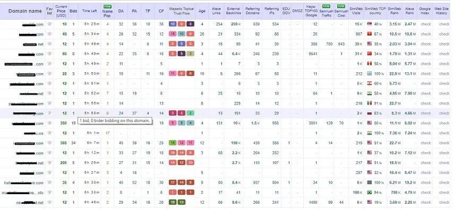
Task: Click the 106 K SimWeb Visits value
Action: tap(357, 192)
